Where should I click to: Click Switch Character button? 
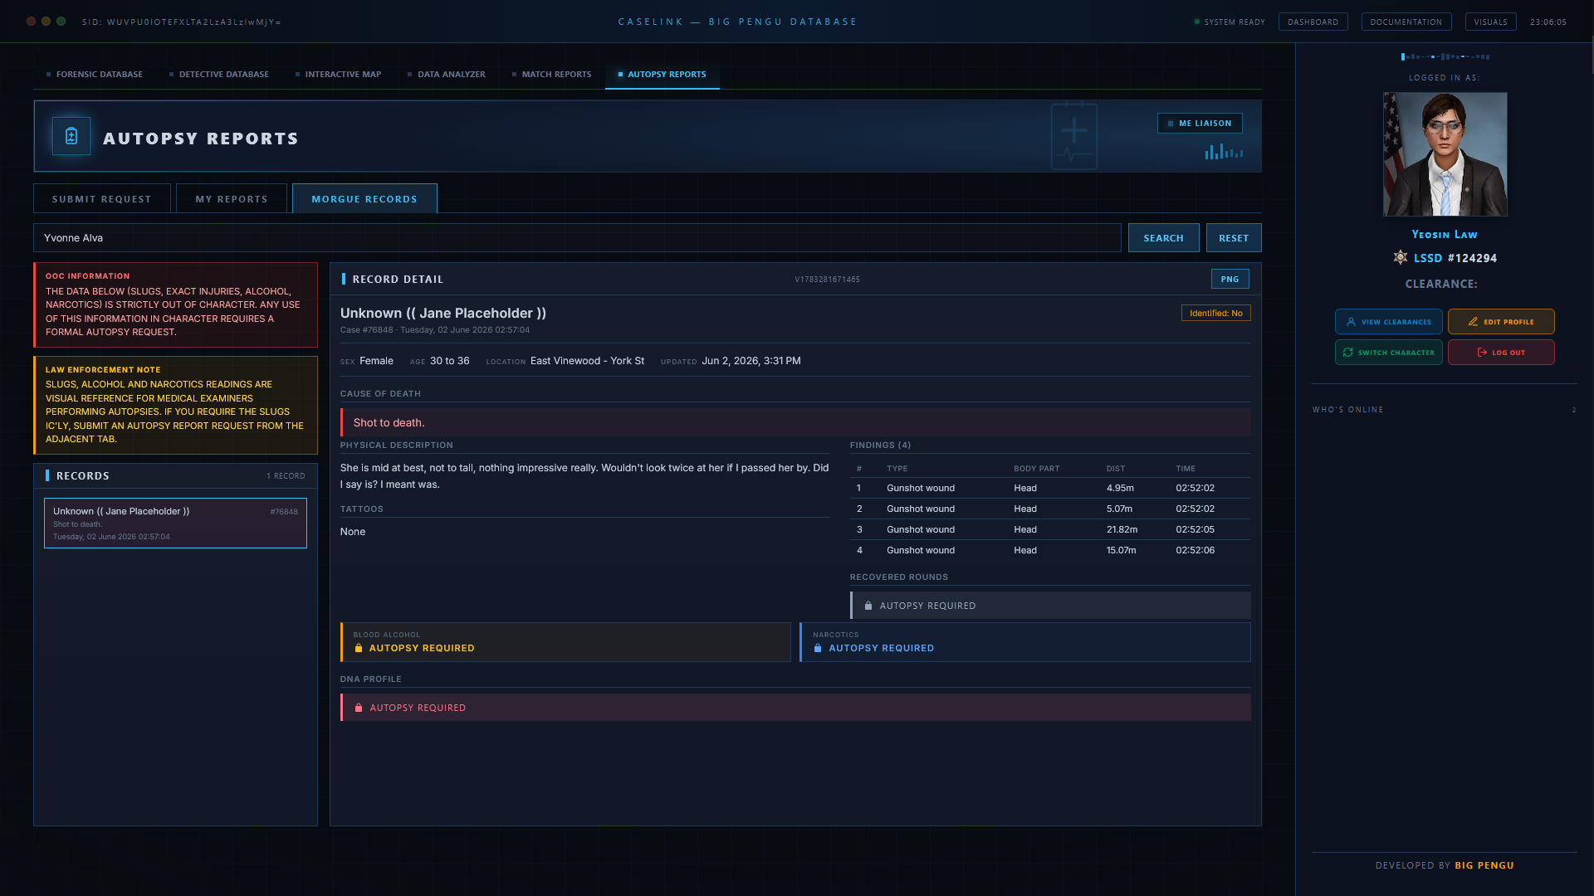(x=1388, y=353)
